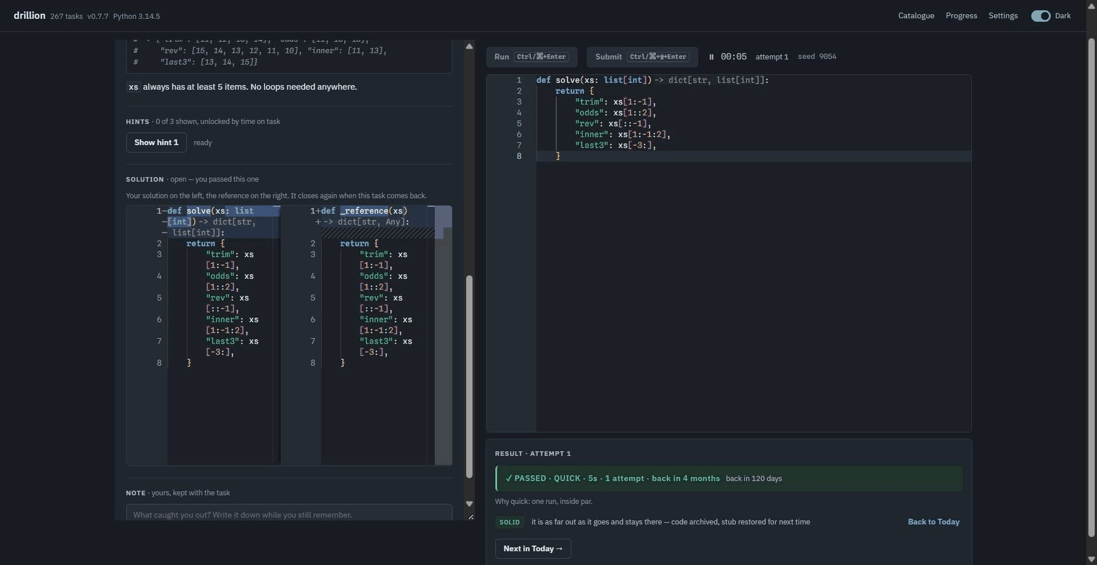Screen dimensions: 1097x565
Task: Click the task panel scrollbar thumb
Action: pyautogui.click(x=470, y=377)
